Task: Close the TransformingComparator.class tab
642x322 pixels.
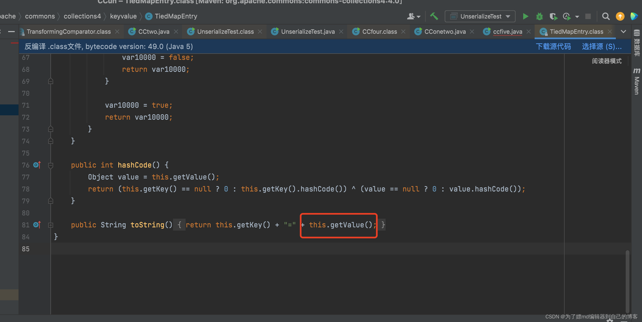Action: click(117, 32)
